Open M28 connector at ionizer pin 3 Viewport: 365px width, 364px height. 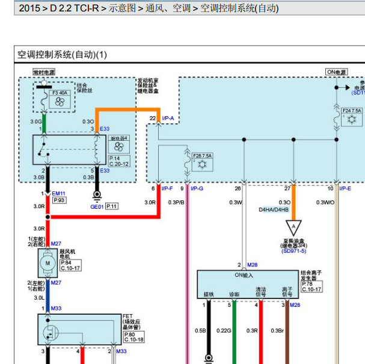pyautogui.click(x=295, y=305)
